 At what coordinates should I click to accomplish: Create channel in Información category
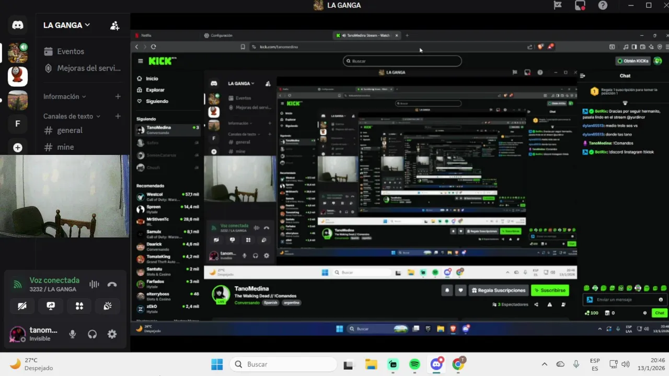pos(118,97)
